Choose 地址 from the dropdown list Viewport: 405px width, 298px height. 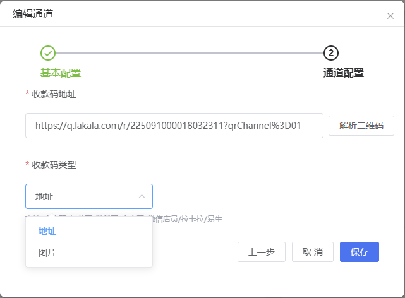47,231
